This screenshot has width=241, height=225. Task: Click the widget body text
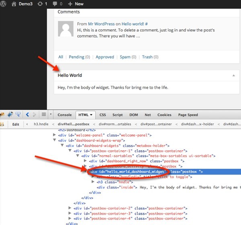[113, 88]
